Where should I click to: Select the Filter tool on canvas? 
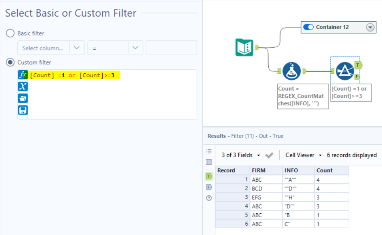click(345, 71)
